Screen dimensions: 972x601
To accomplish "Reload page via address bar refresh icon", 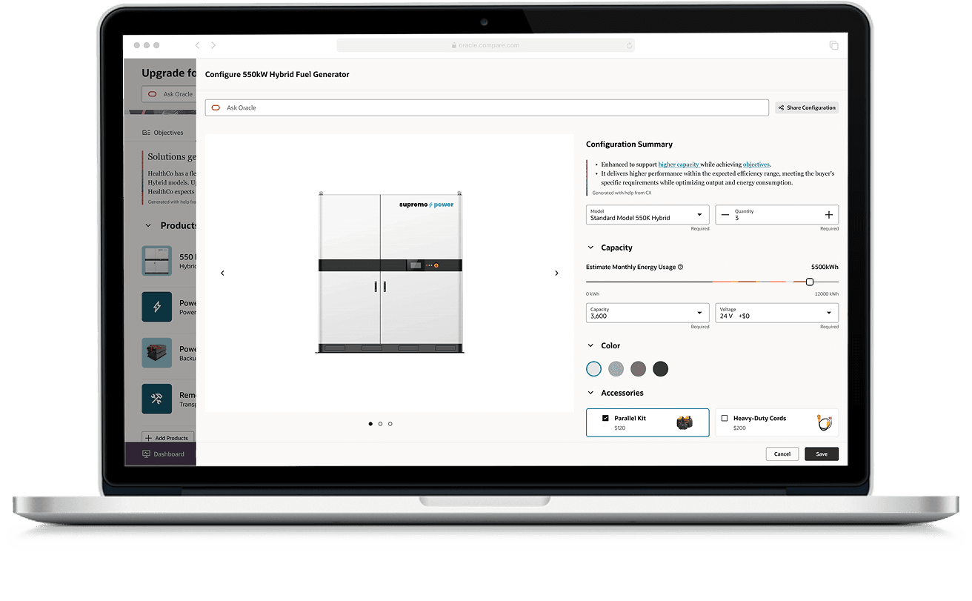I will click(x=629, y=45).
